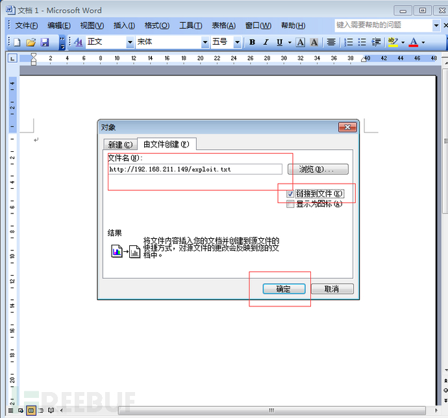Switch to Outline view icon

(41, 411)
